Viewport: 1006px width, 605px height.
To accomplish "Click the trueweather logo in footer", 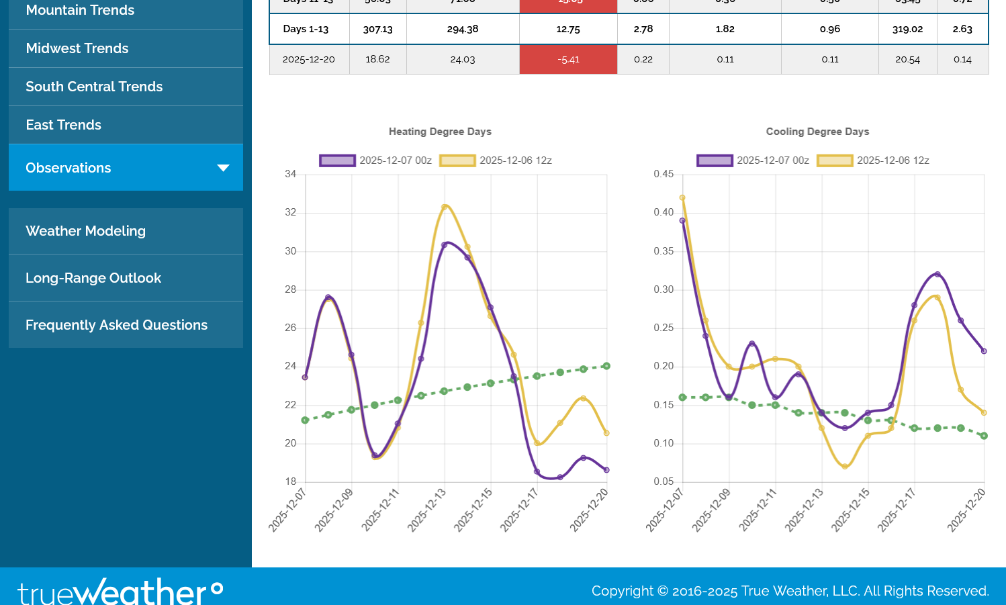I will pyautogui.click(x=120, y=591).
